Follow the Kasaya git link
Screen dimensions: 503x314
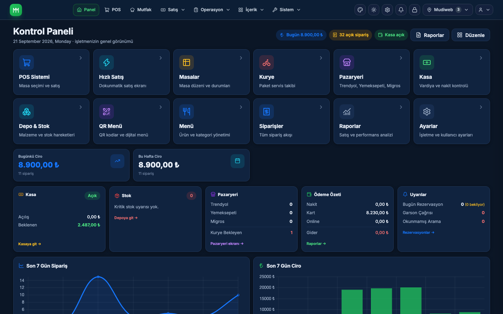click(x=30, y=244)
